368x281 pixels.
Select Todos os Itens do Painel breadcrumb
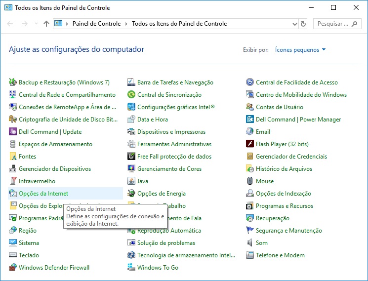coord(179,24)
